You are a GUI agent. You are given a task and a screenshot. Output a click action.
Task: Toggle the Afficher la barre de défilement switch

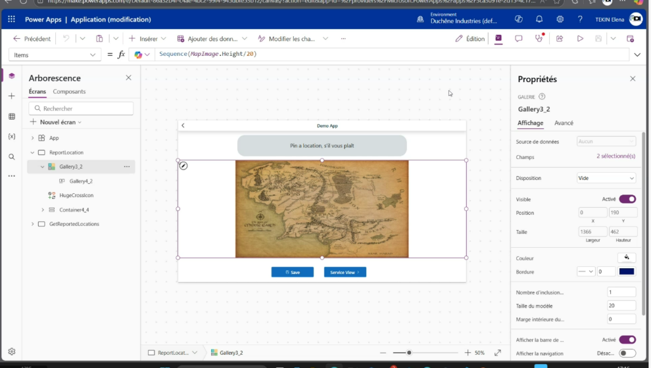[x=627, y=339]
